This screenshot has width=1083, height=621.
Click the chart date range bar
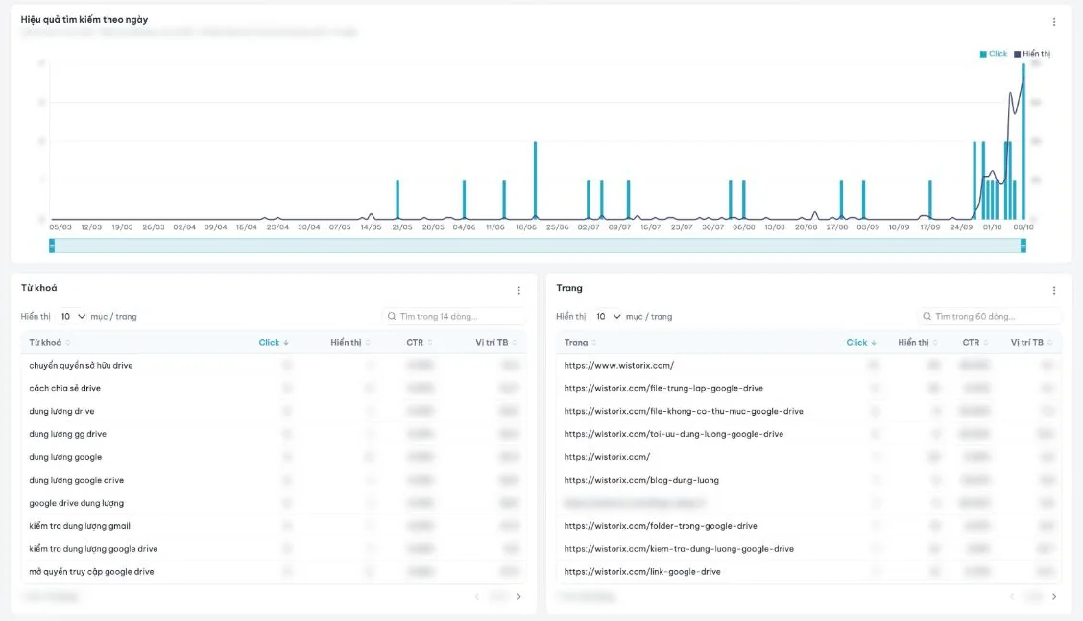click(538, 245)
